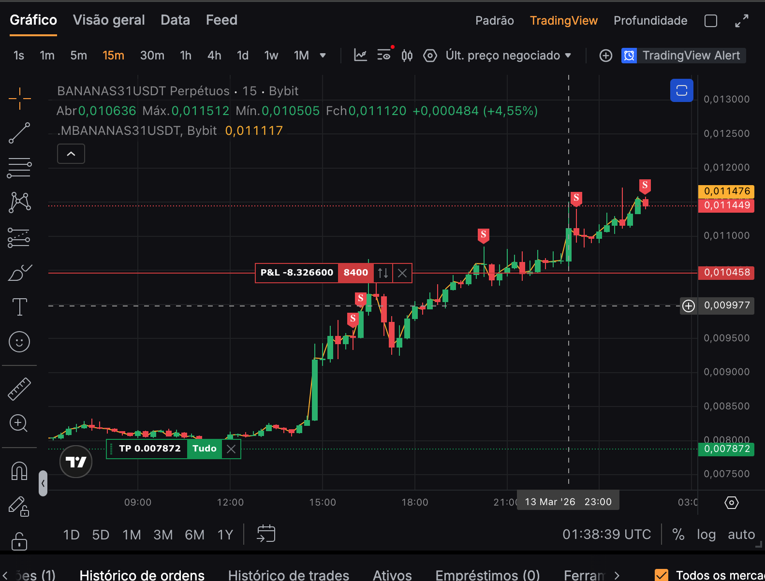Image resolution: width=765 pixels, height=581 pixels.
Task: Select the text annotation tool
Action: (x=19, y=307)
